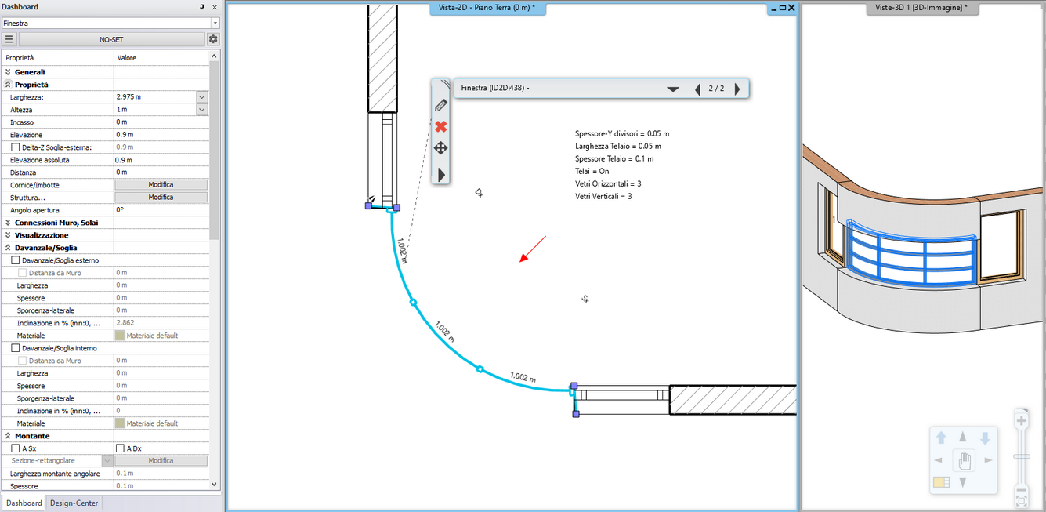
Task: Expand floating toolbar with right-pointing triangle
Action: coord(441,174)
